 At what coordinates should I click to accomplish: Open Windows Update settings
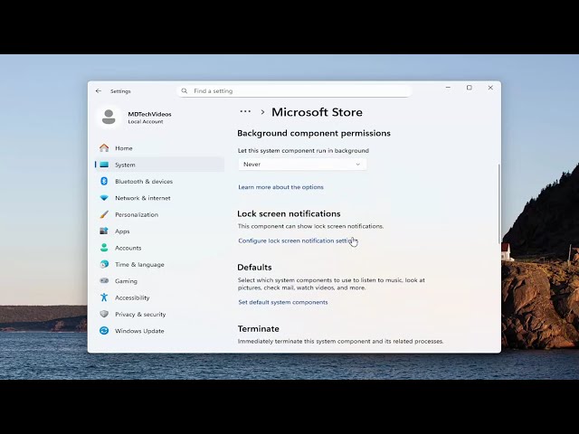pyautogui.click(x=159, y=331)
